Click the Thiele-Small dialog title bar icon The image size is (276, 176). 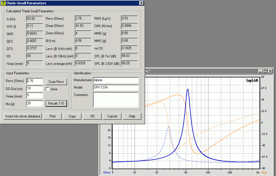click(3, 3)
